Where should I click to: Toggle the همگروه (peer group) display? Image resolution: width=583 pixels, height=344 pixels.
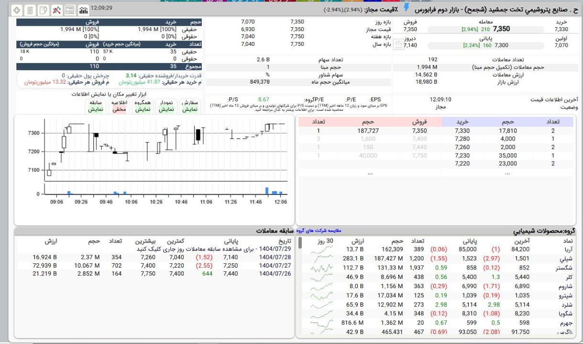coord(142,106)
